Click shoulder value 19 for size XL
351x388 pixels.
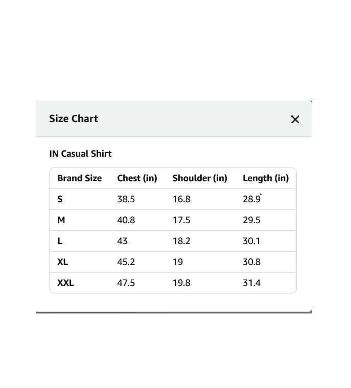(x=178, y=262)
